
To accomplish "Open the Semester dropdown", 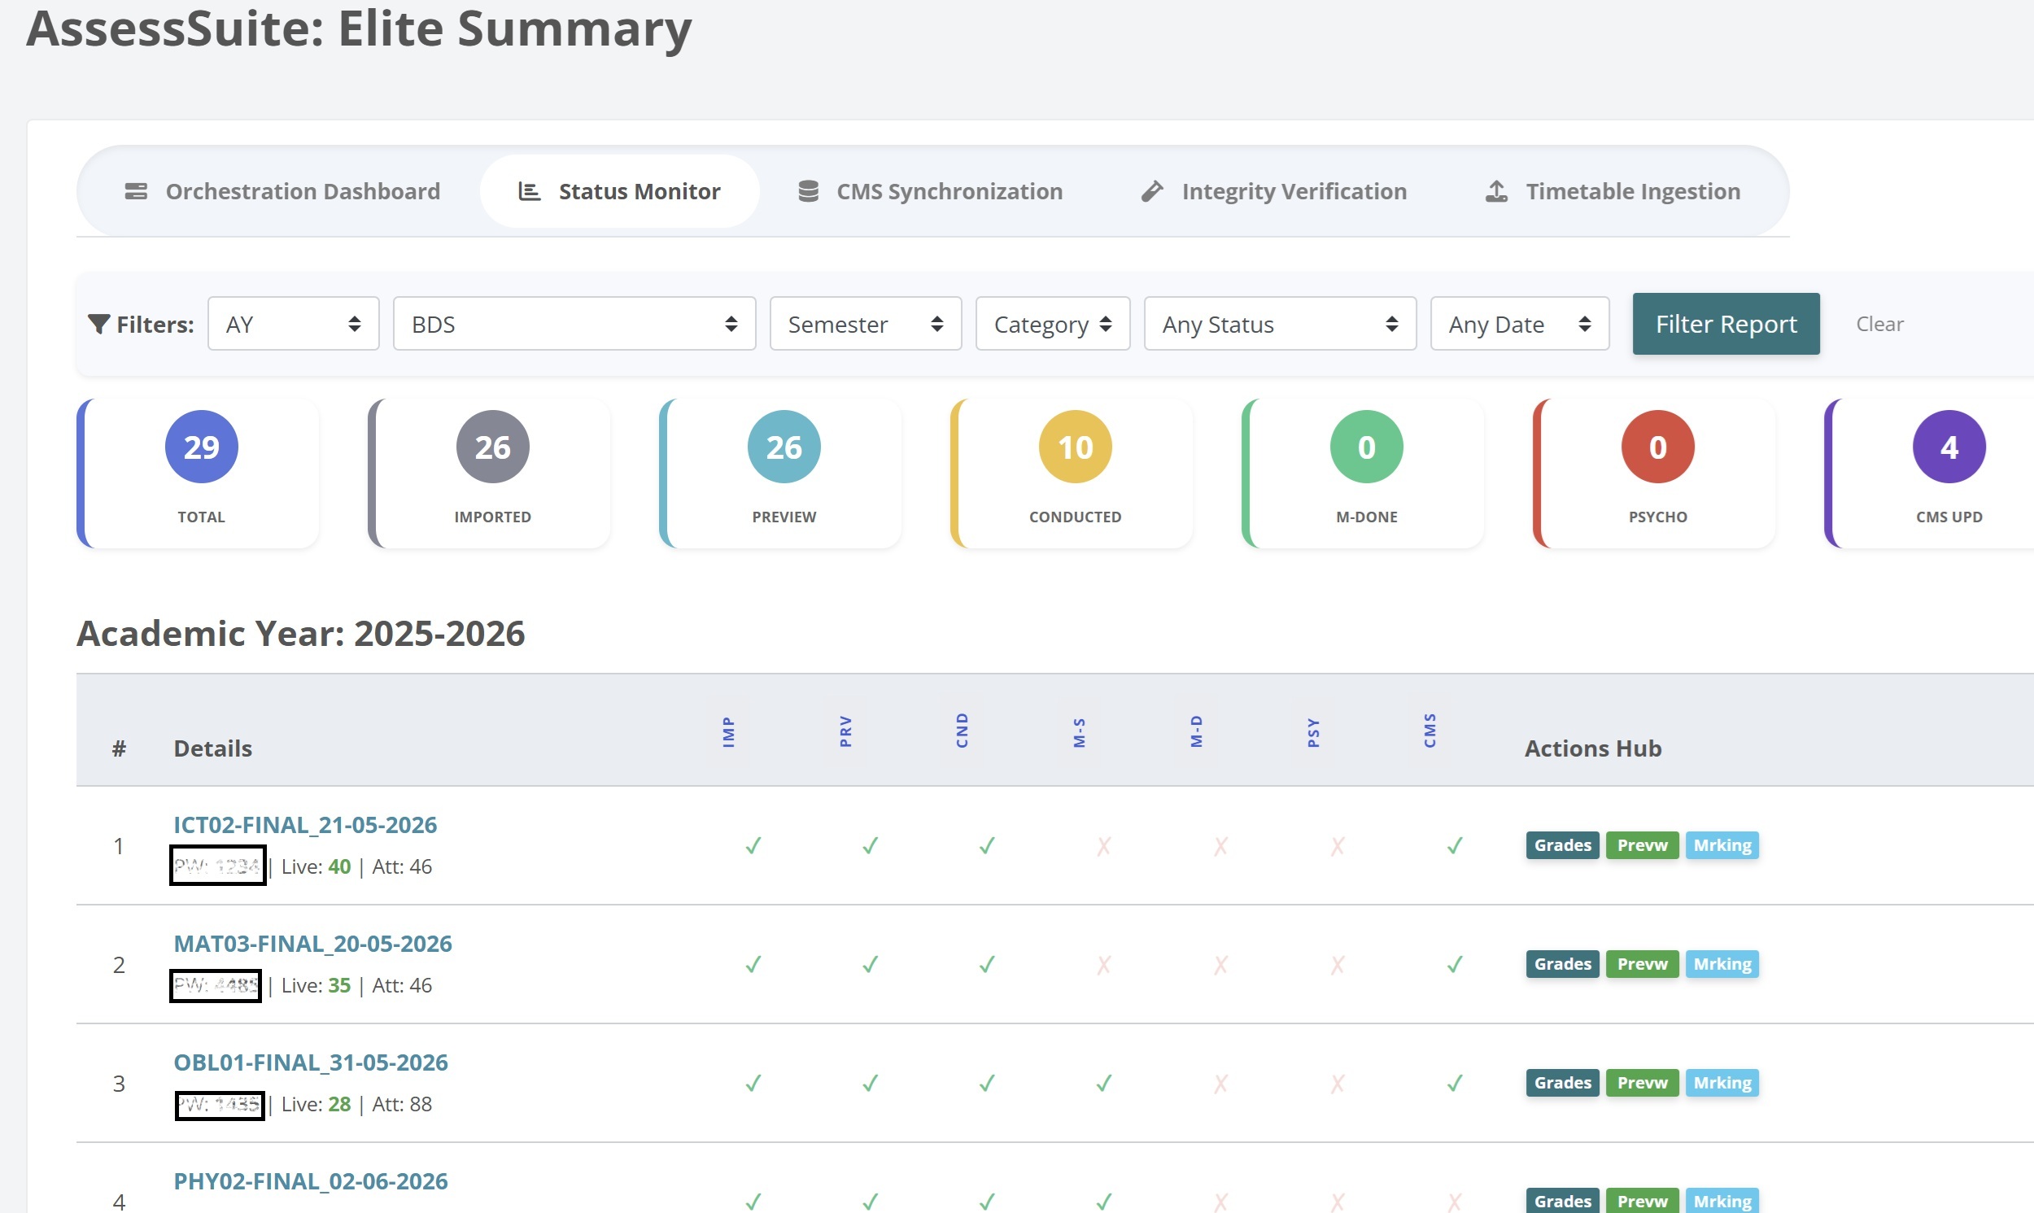I will tap(866, 324).
